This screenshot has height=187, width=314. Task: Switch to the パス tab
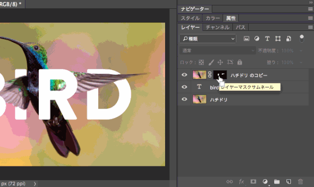click(240, 27)
